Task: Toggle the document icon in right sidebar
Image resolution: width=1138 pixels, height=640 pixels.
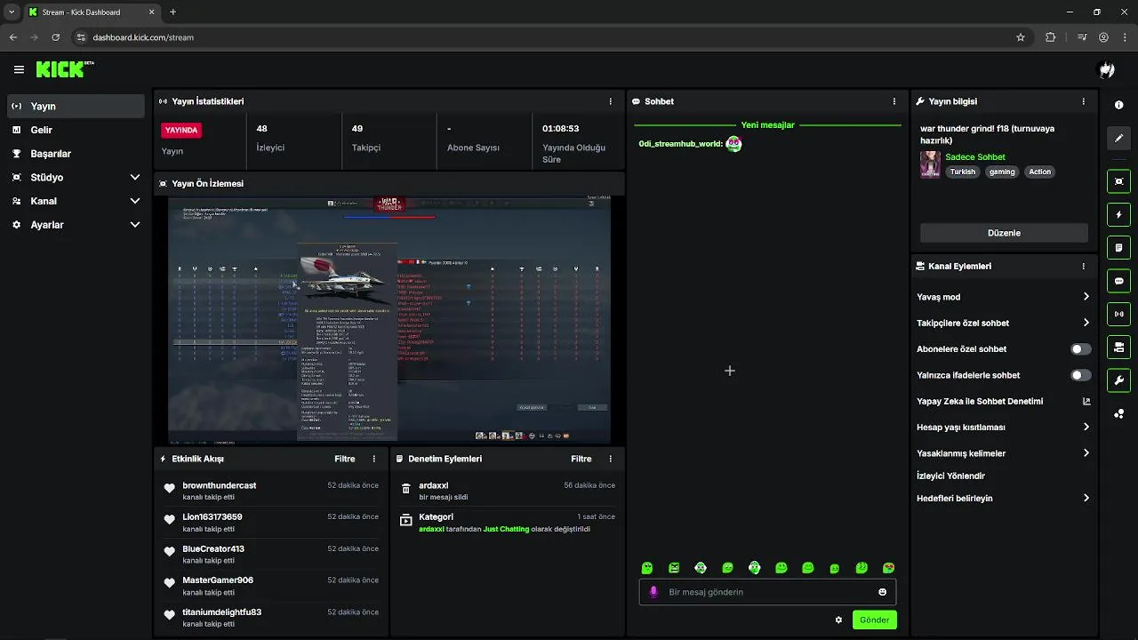Action: 1118,248
